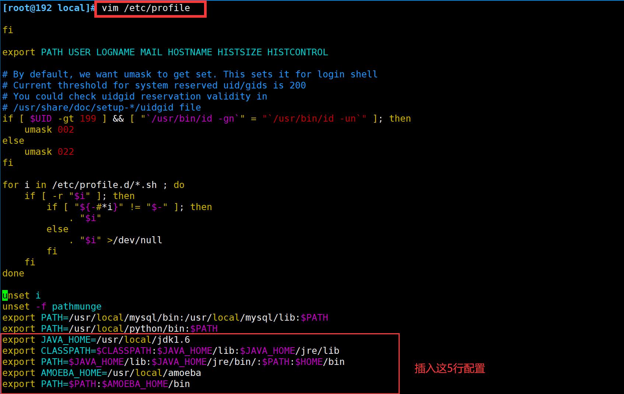Viewport: 624px width, 394px height.
Task: Click the green cursor on 'unset i'
Action: pos(5,296)
